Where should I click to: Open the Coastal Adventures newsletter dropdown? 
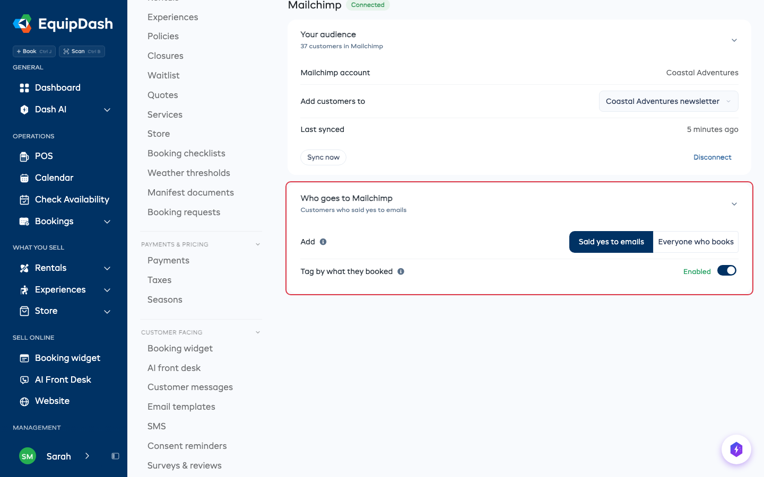[668, 101]
